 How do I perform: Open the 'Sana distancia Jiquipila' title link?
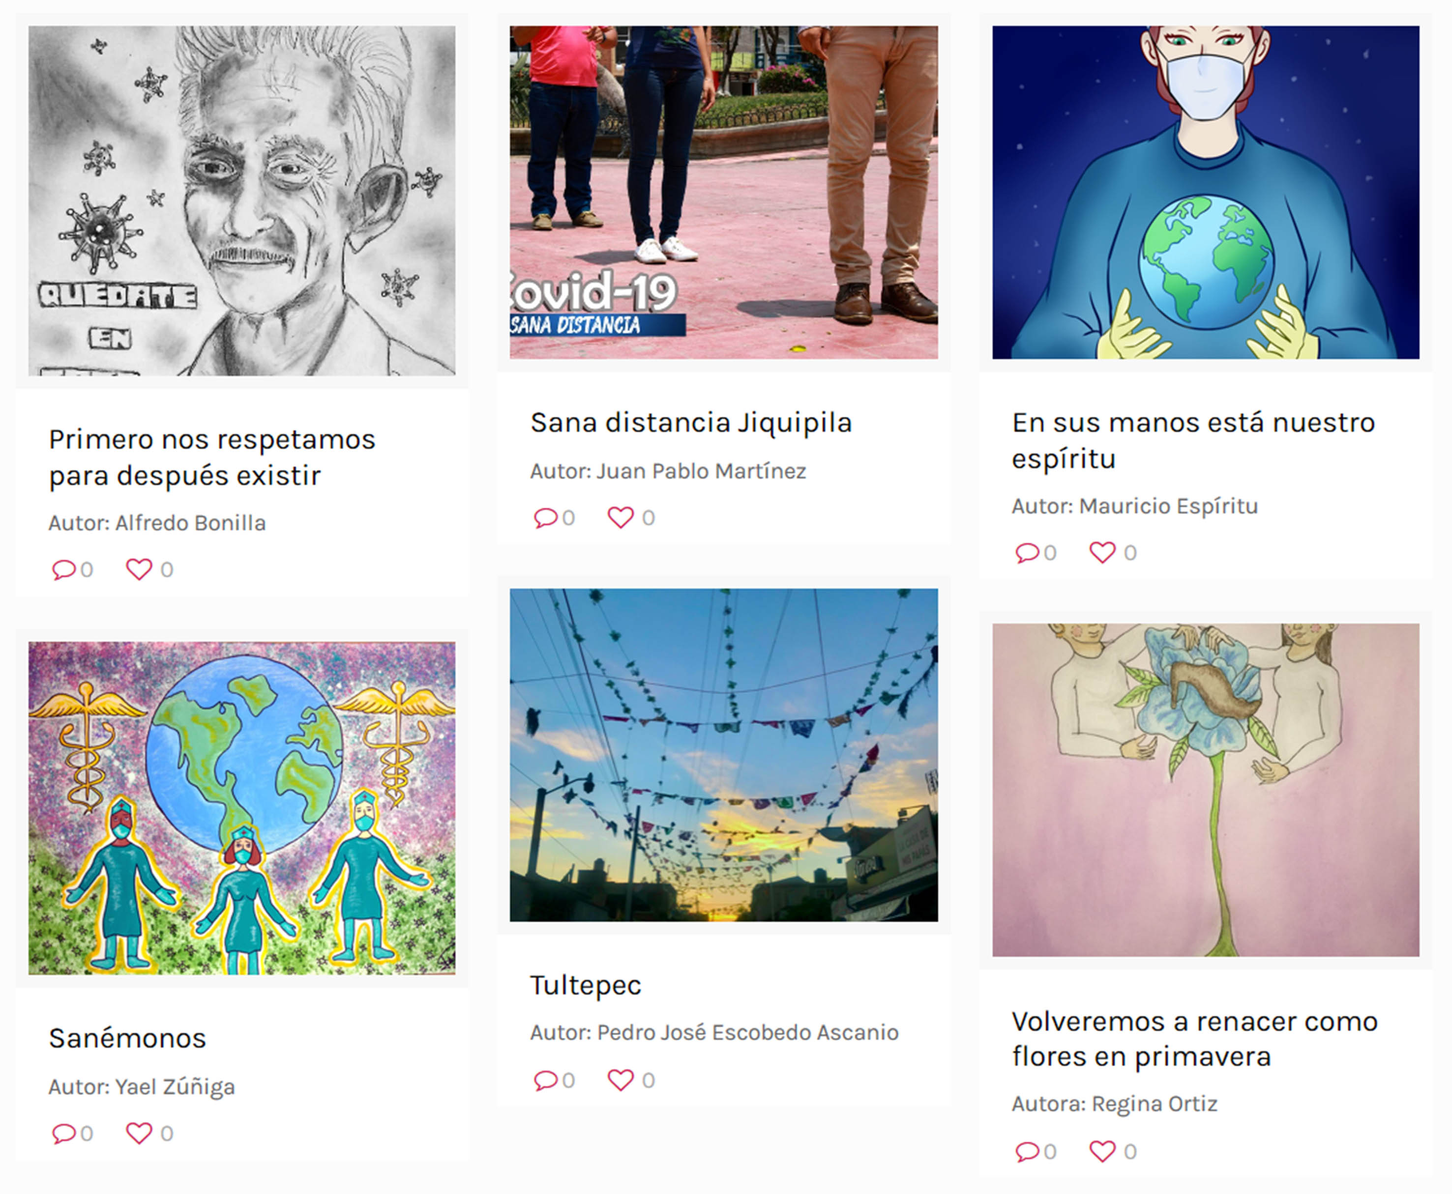[x=691, y=422]
